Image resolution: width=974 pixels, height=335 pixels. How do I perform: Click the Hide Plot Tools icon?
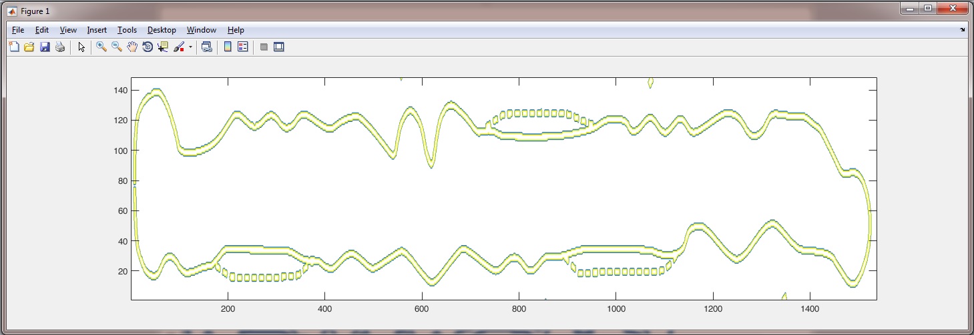[264, 47]
